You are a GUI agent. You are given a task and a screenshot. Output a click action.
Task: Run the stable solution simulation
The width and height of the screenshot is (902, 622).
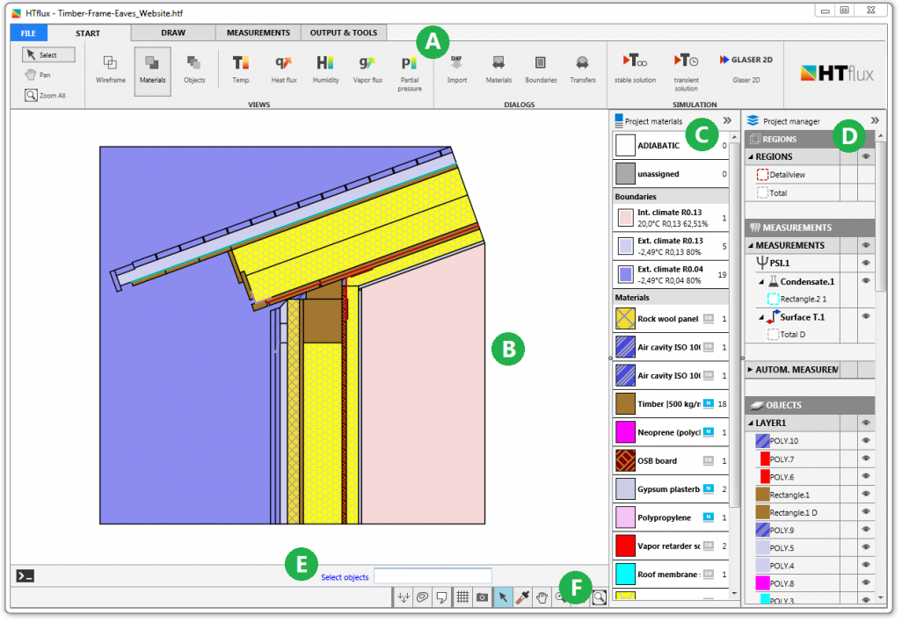635,70
